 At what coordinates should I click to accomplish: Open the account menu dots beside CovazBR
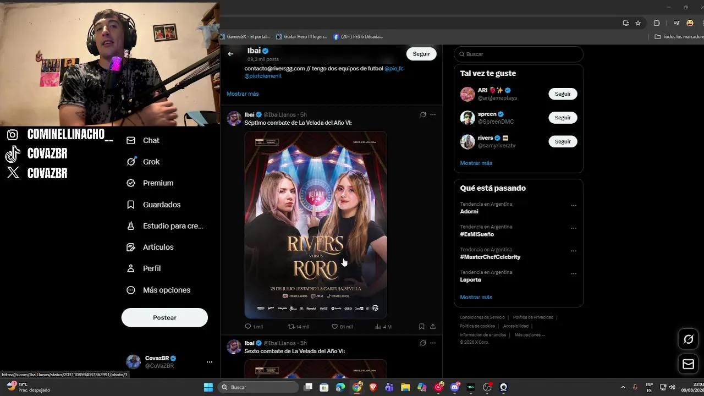click(209, 362)
